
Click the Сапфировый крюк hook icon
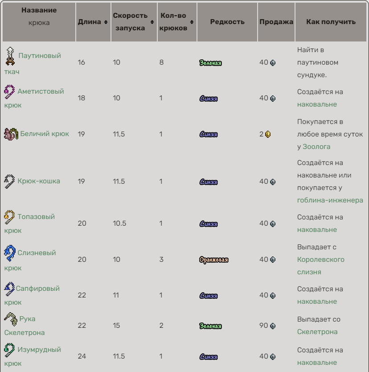coord(9,289)
